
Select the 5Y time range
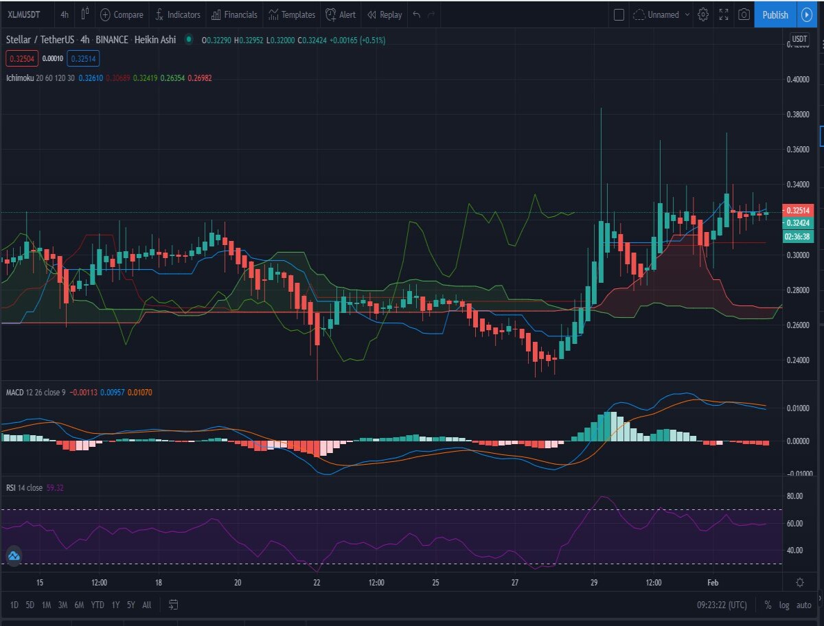[131, 605]
